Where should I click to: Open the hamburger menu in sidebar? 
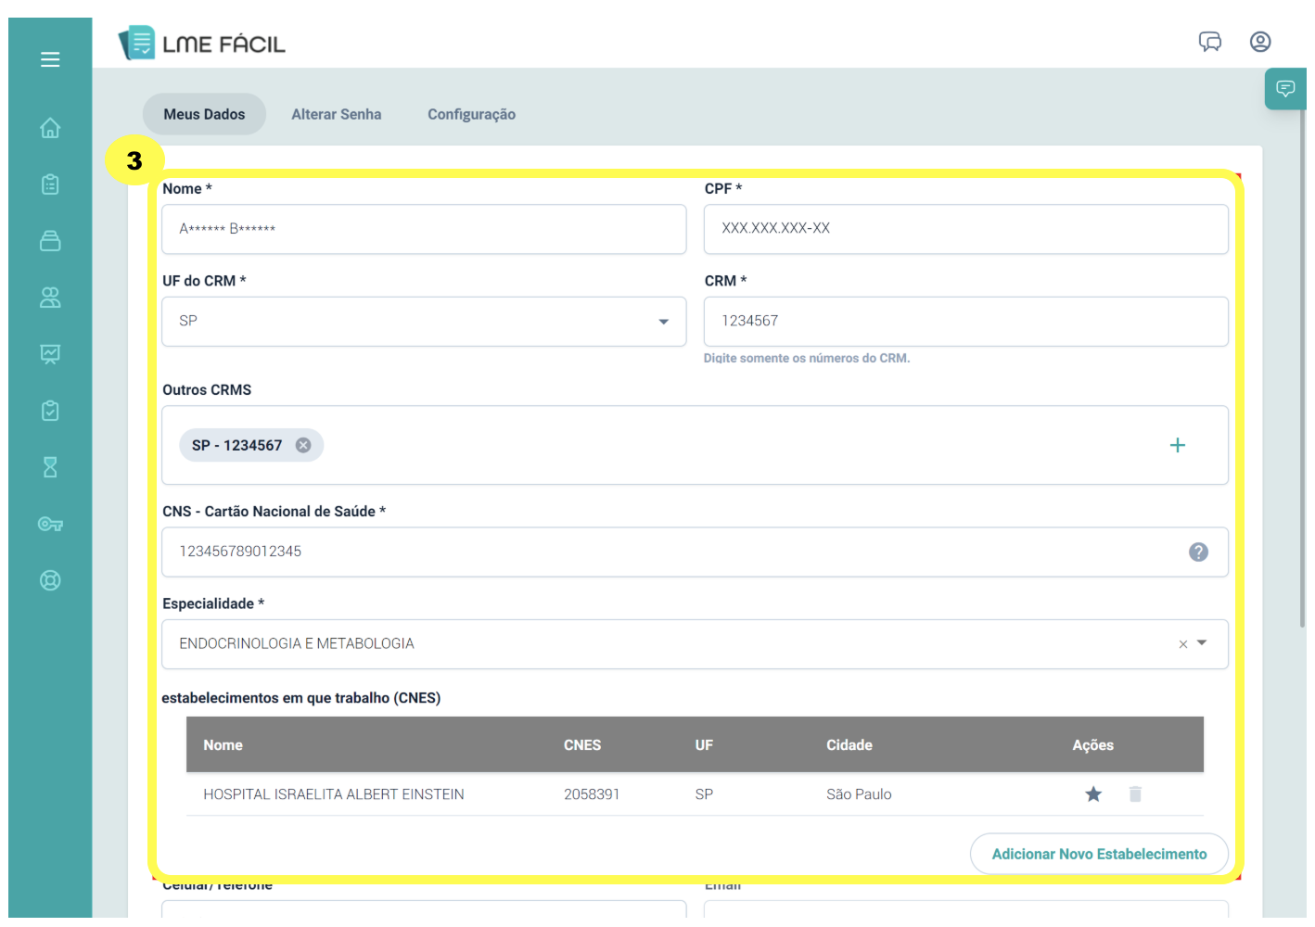[50, 59]
